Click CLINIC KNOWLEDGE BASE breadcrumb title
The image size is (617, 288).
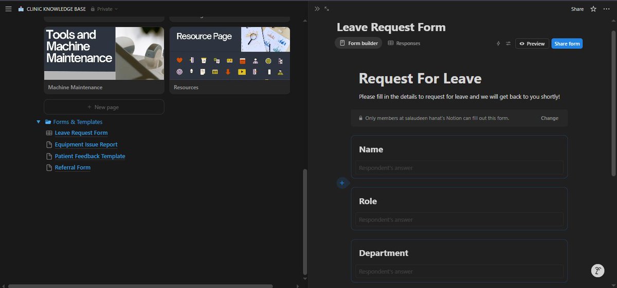pyautogui.click(x=56, y=9)
